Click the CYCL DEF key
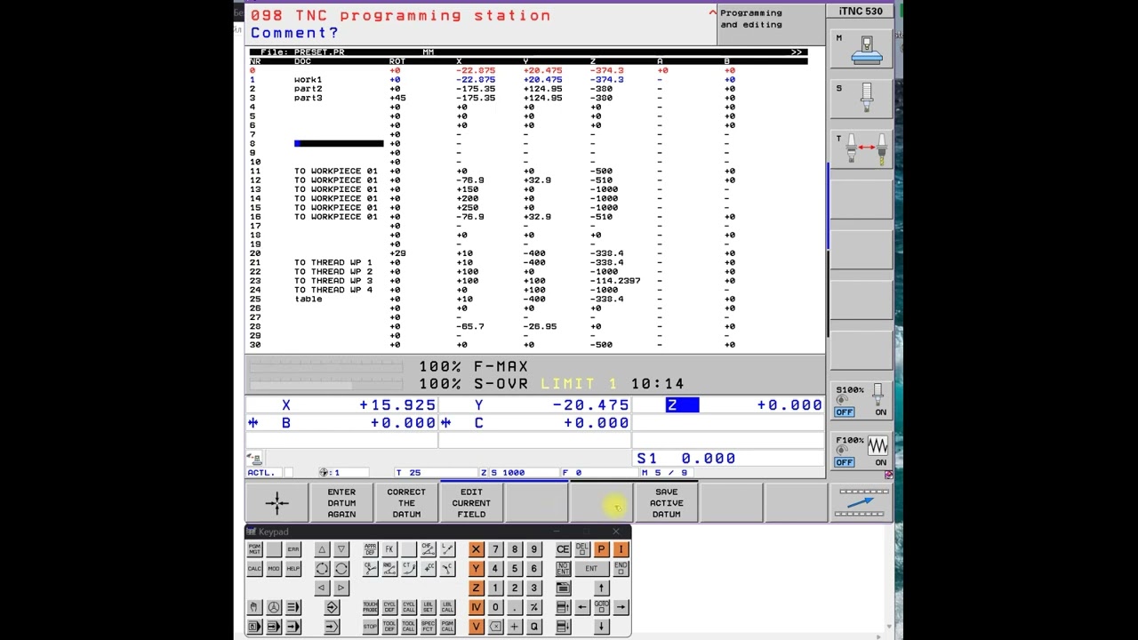Viewport: 1138px width, 640px height. point(389,607)
